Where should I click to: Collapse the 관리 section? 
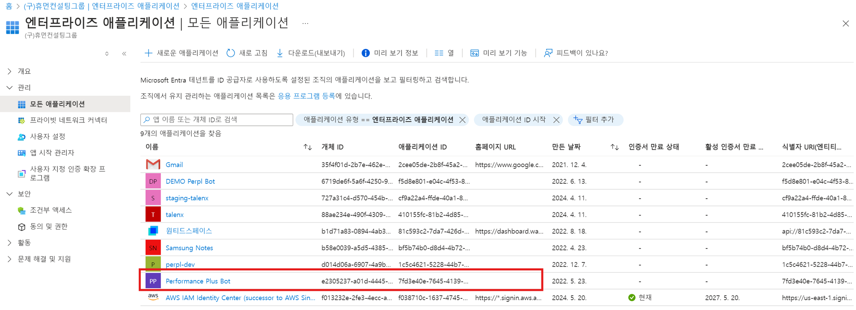point(9,88)
